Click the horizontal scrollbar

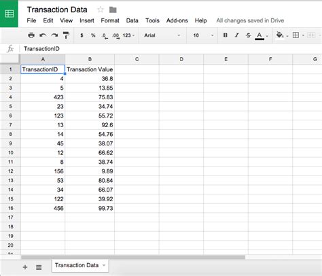click(x=133, y=257)
